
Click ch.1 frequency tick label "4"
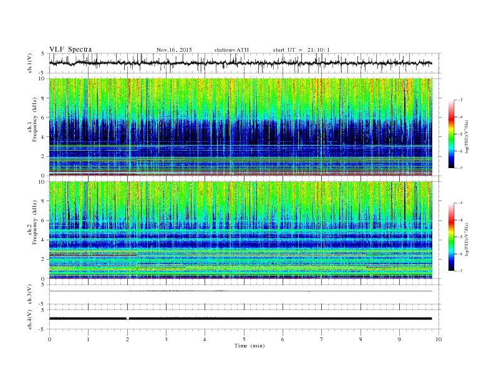[43, 137]
